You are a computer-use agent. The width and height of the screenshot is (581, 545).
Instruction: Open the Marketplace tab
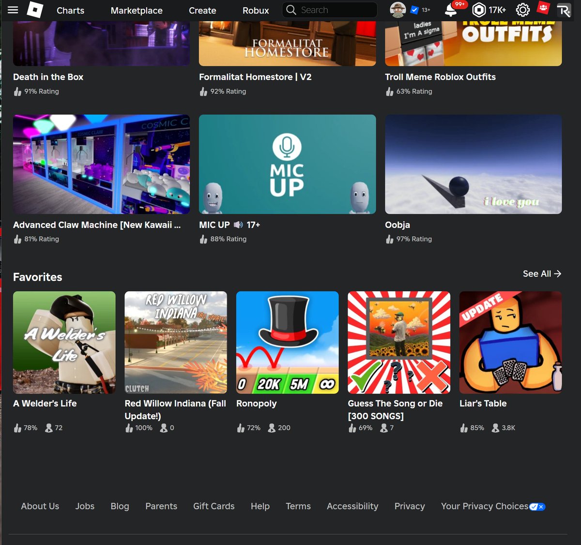coord(137,10)
